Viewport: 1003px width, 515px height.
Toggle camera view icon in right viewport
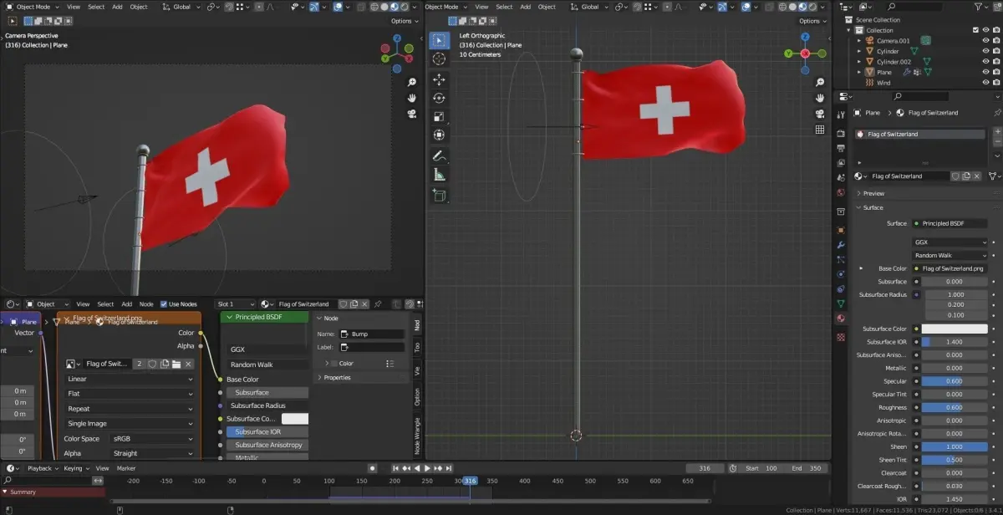(x=820, y=114)
